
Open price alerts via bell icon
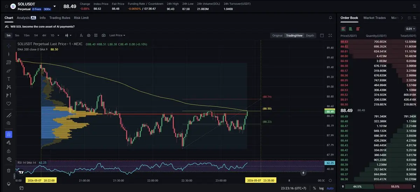(330, 17)
